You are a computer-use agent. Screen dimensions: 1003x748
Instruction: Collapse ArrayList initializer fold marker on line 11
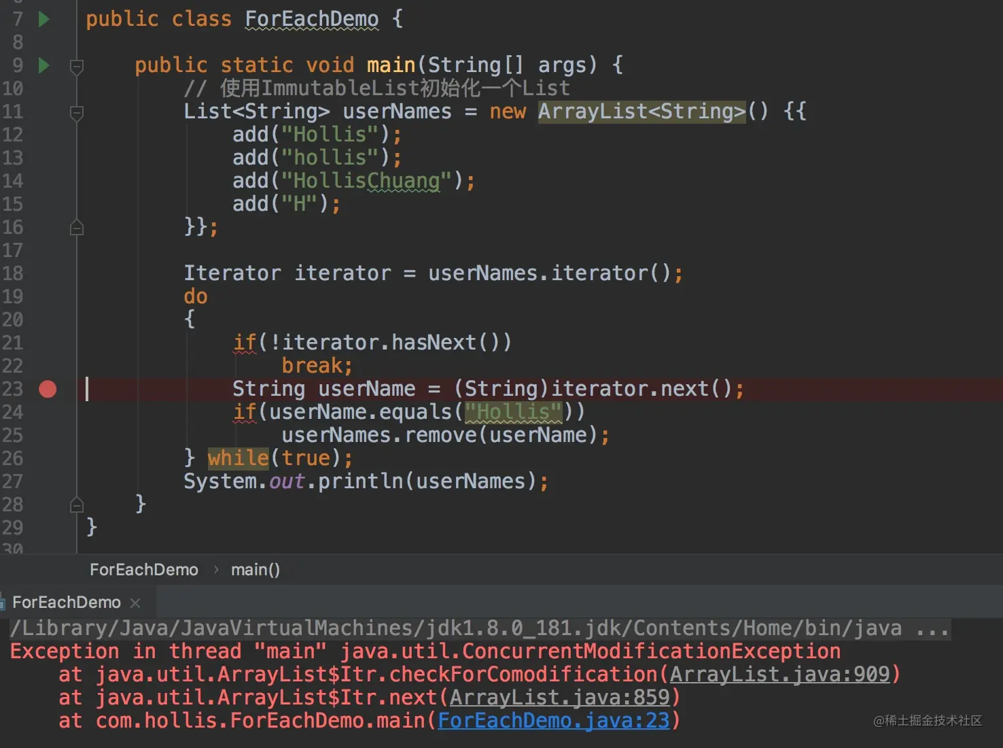(x=77, y=112)
